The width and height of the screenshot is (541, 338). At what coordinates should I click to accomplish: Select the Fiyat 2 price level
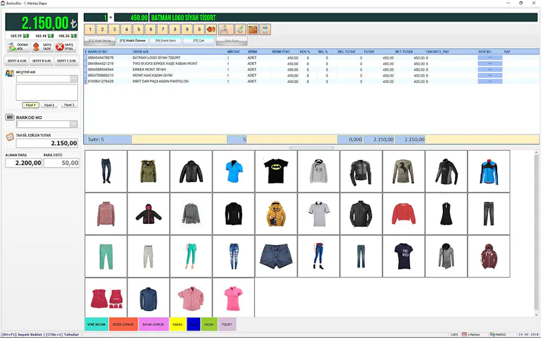point(49,105)
